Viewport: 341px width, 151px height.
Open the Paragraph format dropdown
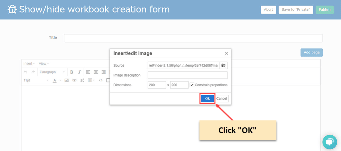click(x=52, y=72)
